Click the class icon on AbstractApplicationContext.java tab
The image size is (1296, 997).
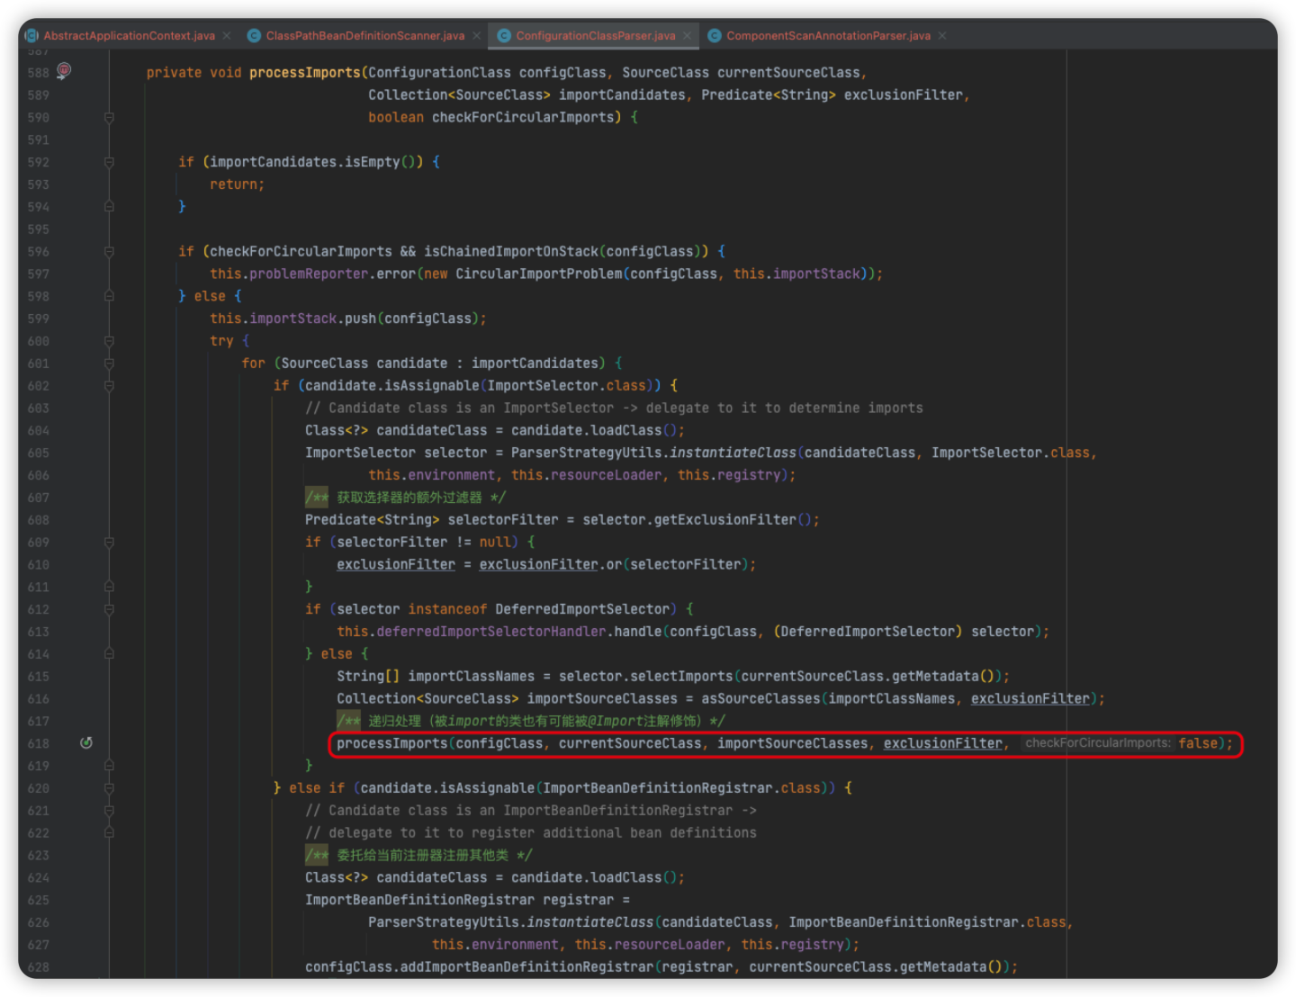point(31,36)
